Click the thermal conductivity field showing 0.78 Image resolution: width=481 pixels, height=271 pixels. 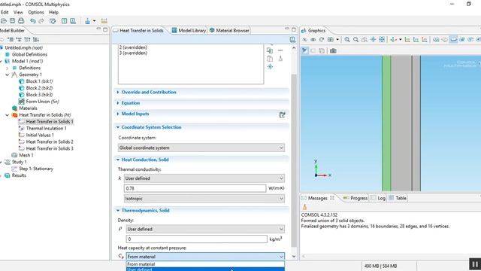point(195,188)
